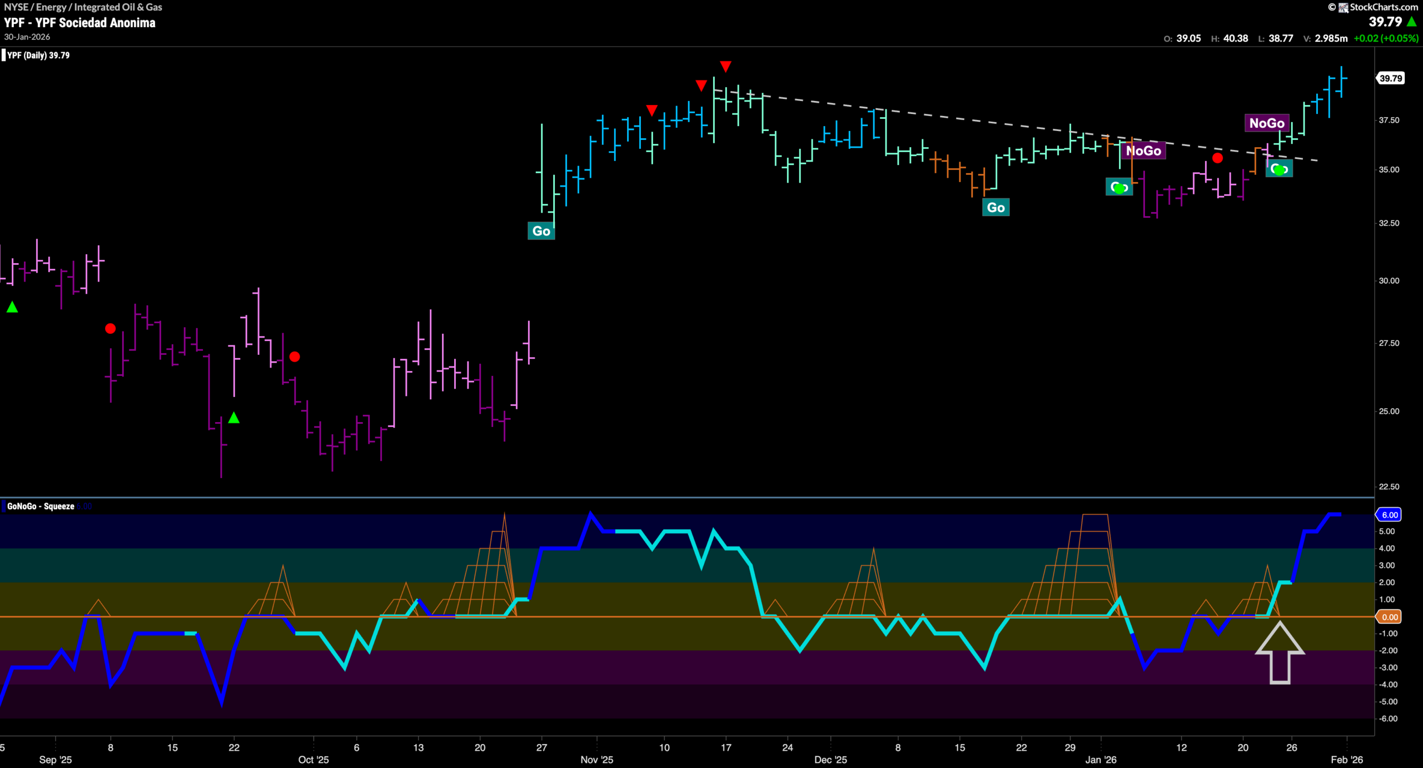
Task: Click the red circle marker in mid-January
Action: pos(1217,158)
